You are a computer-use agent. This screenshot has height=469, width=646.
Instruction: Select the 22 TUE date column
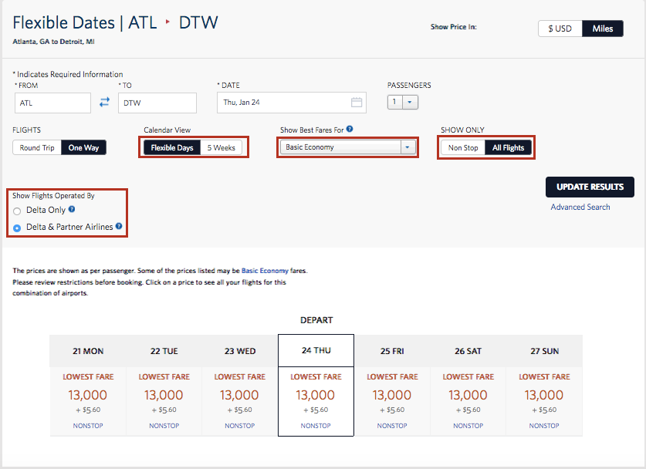[x=164, y=351]
